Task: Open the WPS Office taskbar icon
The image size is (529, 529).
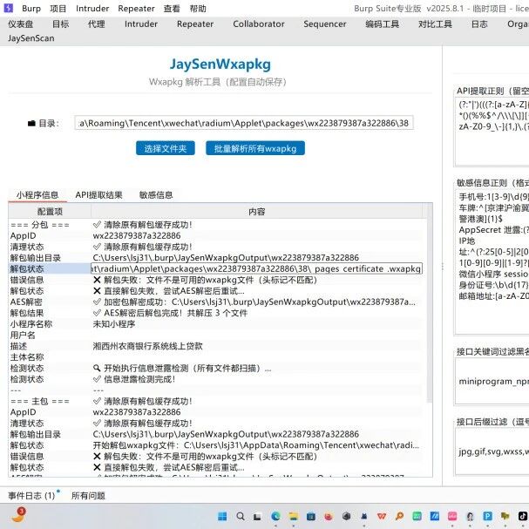Action: pyautogui.click(x=382, y=516)
